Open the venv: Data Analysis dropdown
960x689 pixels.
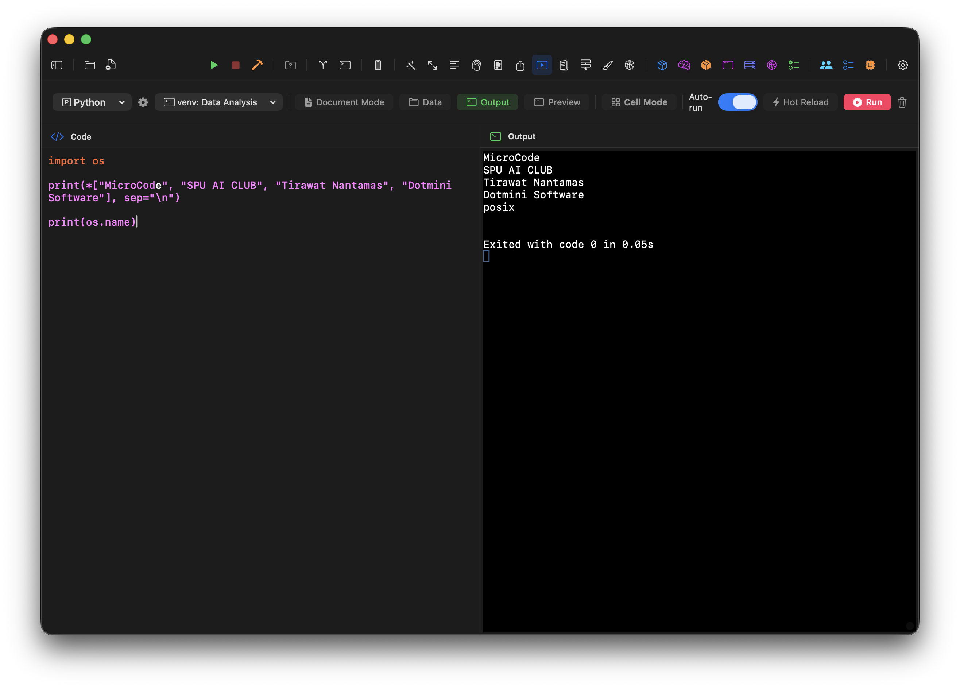point(218,102)
